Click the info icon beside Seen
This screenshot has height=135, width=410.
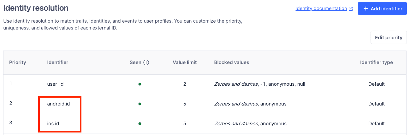coord(146,62)
